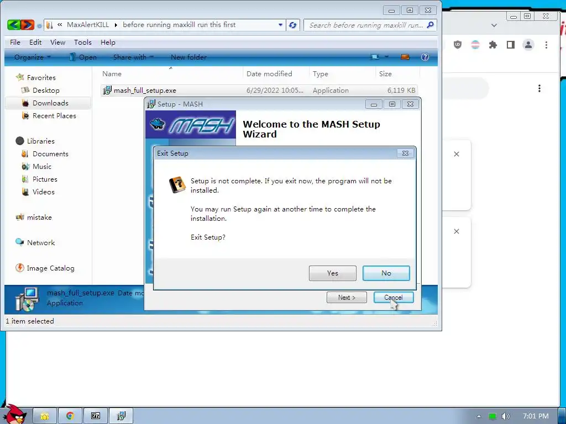Select Desktop in navigation pane
This screenshot has height=424, width=566.
point(46,90)
